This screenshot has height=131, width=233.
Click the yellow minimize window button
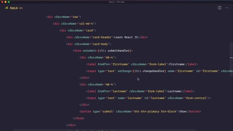coord(5,2)
